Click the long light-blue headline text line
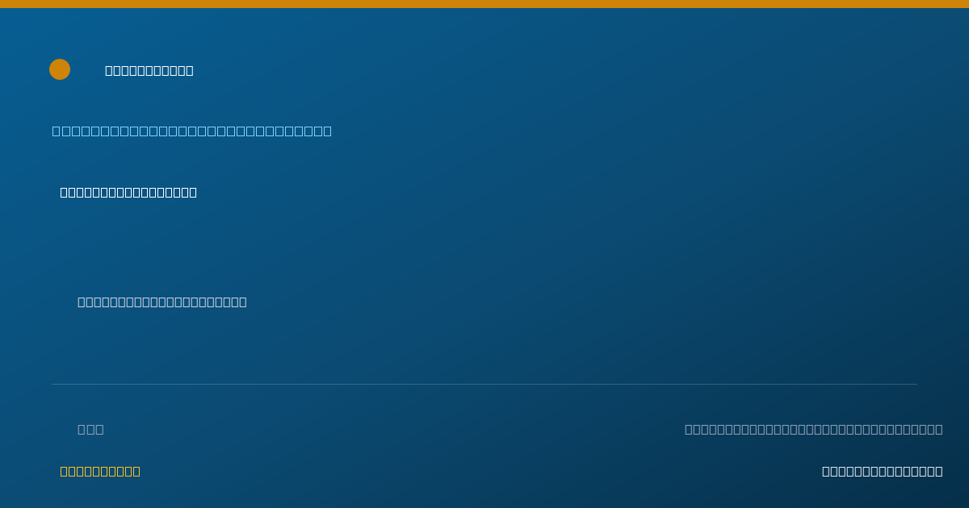The image size is (969, 508). coord(192,131)
